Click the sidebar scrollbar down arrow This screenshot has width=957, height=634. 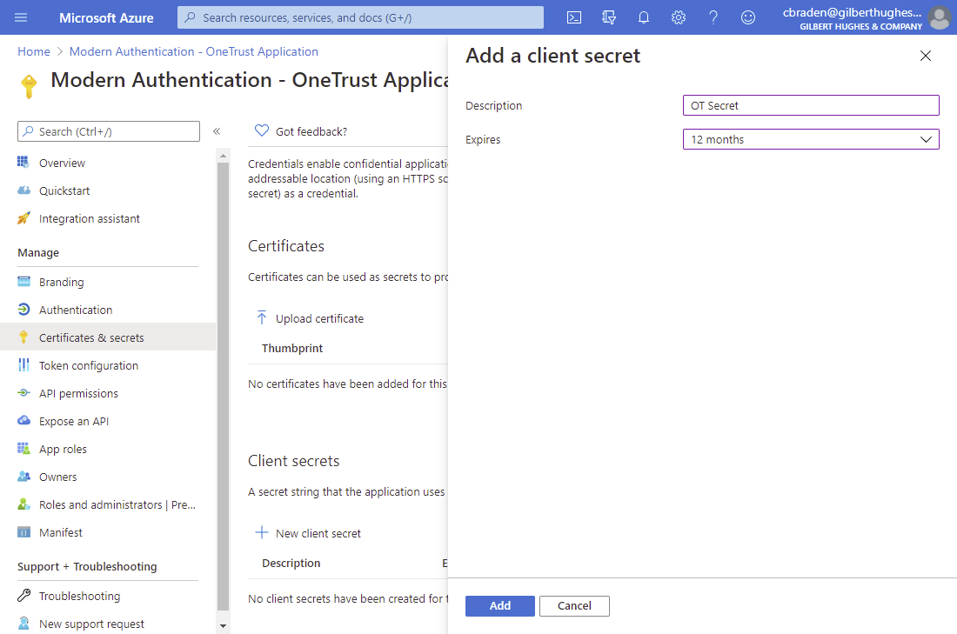223,625
